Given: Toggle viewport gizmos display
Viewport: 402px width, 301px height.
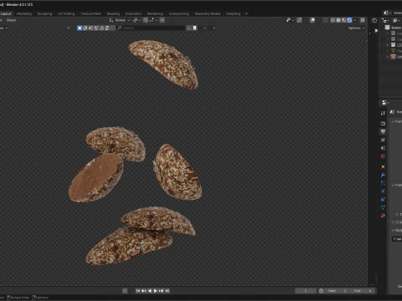Looking at the screenshot, I should (x=299, y=20).
